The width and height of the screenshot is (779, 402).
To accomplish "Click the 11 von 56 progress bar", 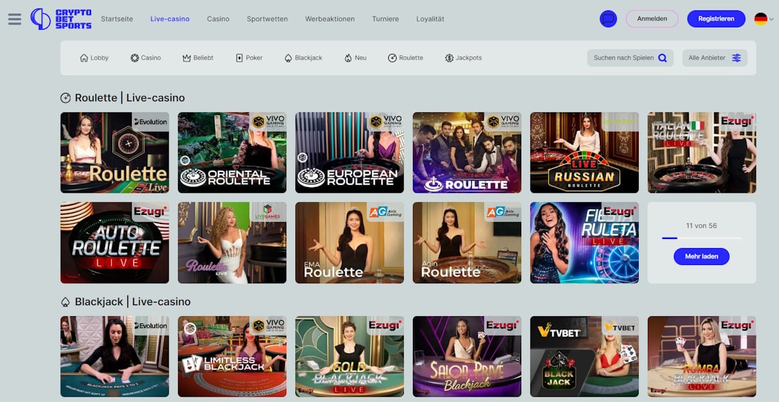I will [701, 238].
